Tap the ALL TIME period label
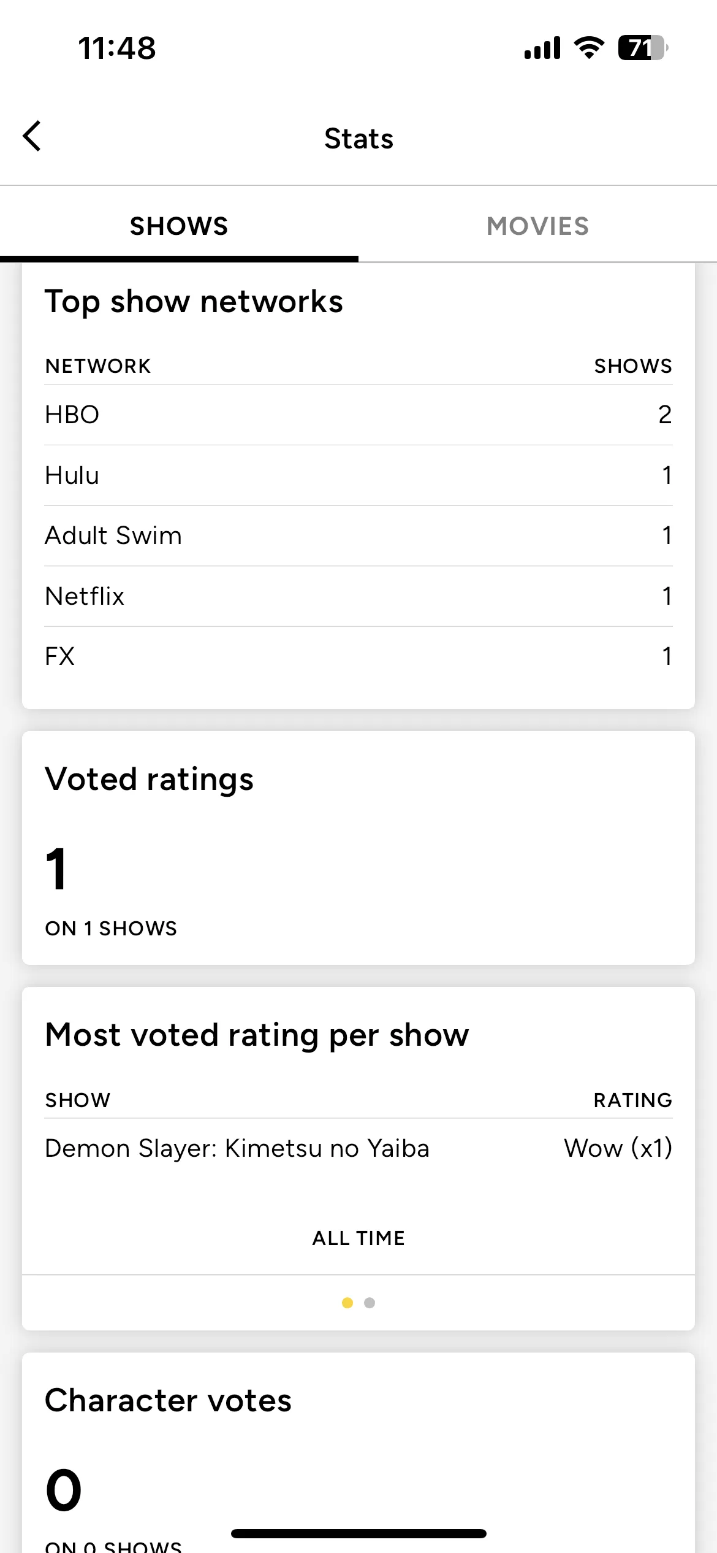This screenshot has width=717, height=1553. pyautogui.click(x=358, y=1238)
